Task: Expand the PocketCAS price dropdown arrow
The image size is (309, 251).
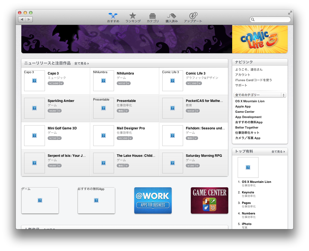Action: tap(197, 111)
